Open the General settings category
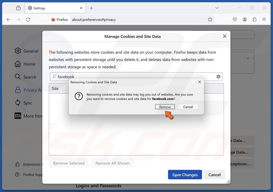Screen dimensions: 273x192 pyautogui.click(x=26, y=51)
